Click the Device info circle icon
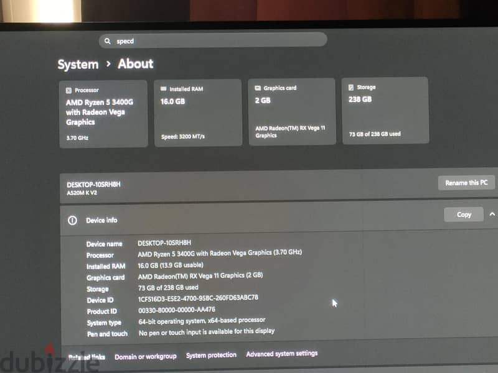This screenshot has height=373, width=498. coord(72,221)
